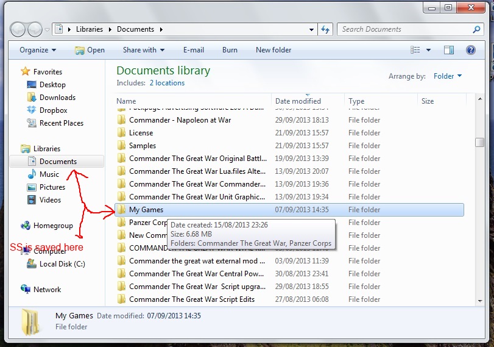Select the Documents library in sidebar

(57, 161)
